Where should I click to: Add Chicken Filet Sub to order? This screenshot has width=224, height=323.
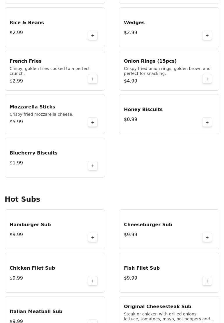coord(93,281)
